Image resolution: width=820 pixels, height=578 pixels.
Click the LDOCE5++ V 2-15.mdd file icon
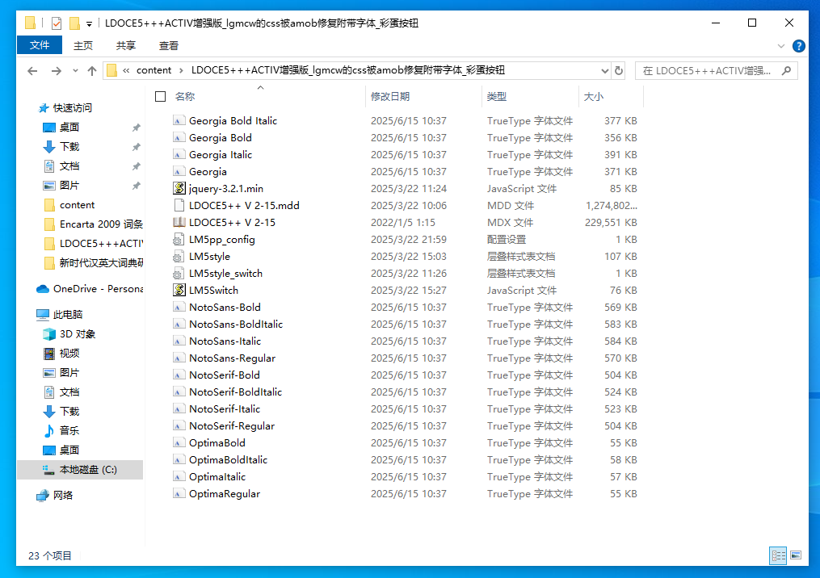point(179,205)
